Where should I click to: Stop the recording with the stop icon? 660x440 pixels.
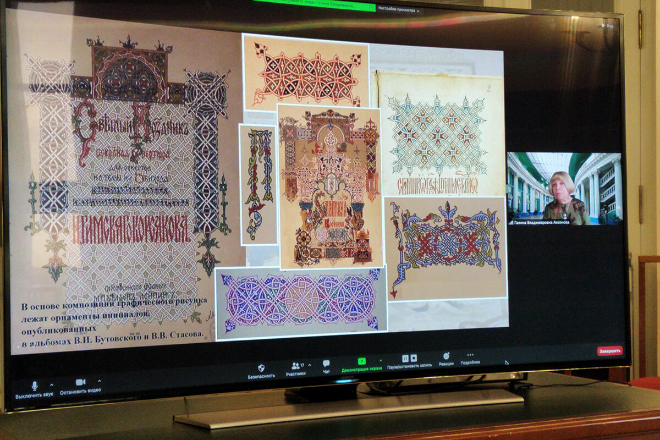pyautogui.click(x=413, y=358)
